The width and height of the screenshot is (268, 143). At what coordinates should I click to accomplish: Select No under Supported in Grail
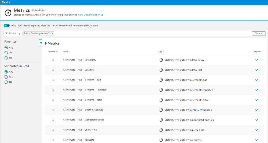[6, 82]
